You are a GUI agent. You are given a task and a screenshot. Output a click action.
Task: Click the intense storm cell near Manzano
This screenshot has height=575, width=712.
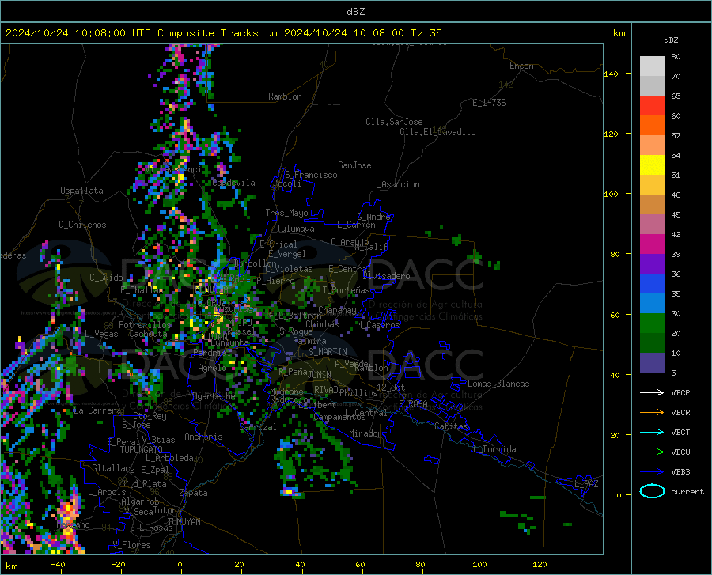pyautogui.click(x=69, y=511)
